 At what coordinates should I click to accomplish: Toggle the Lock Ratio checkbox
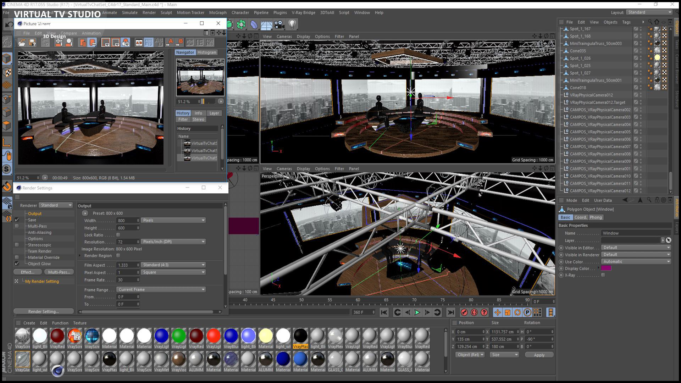[x=118, y=235]
